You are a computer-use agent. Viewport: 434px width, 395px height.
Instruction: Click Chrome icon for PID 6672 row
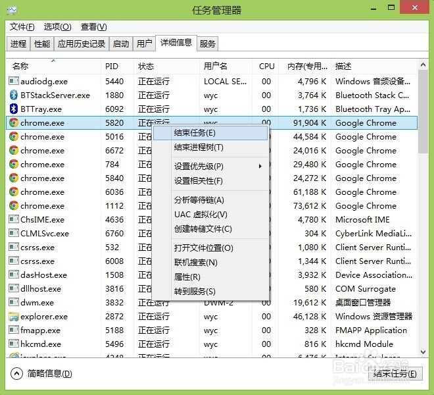click(14, 150)
